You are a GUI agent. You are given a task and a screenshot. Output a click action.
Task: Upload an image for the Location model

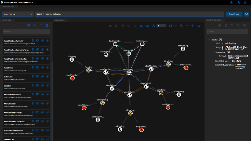[38, 85]
